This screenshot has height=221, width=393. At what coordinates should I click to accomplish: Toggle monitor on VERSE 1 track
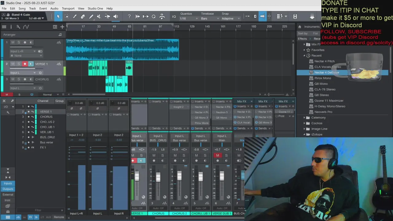[31, 64]
